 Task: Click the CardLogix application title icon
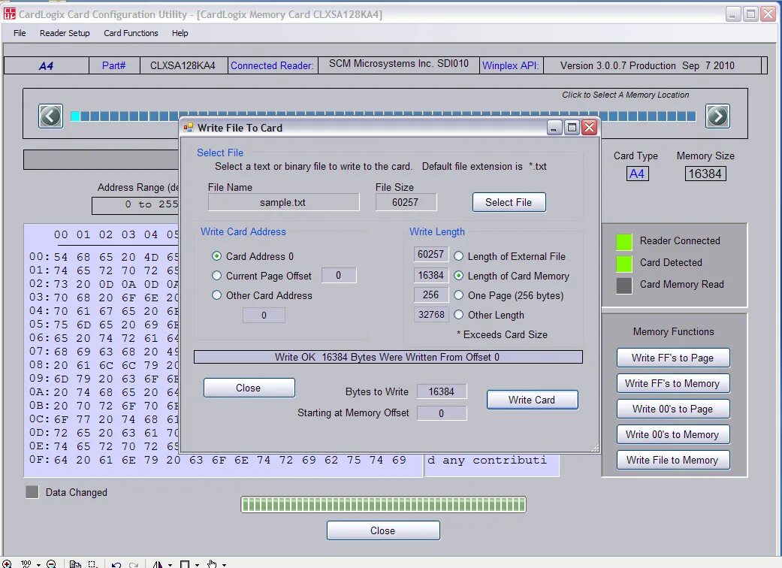click(9, 14)
